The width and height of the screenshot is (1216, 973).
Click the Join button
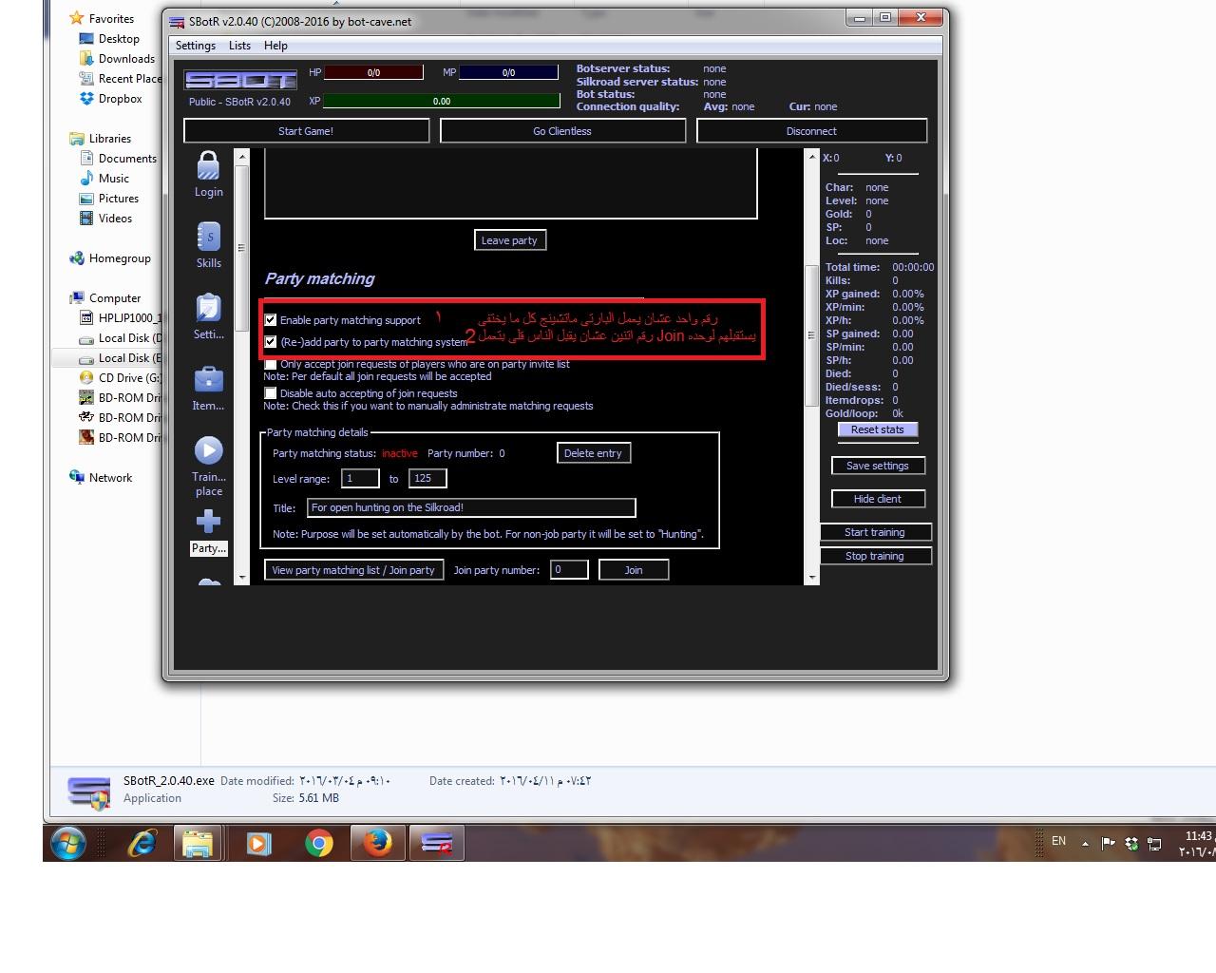634,570
